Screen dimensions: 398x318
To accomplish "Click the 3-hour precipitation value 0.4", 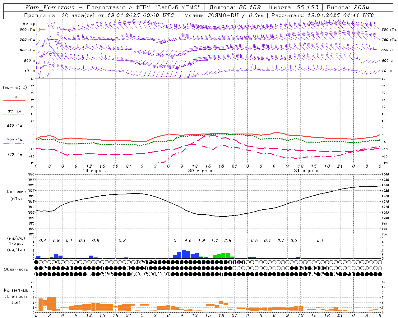I will [43, 241].
